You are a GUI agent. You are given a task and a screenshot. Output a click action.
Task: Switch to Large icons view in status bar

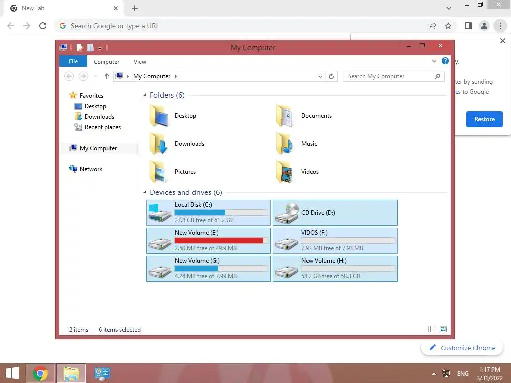click(443, 329)
